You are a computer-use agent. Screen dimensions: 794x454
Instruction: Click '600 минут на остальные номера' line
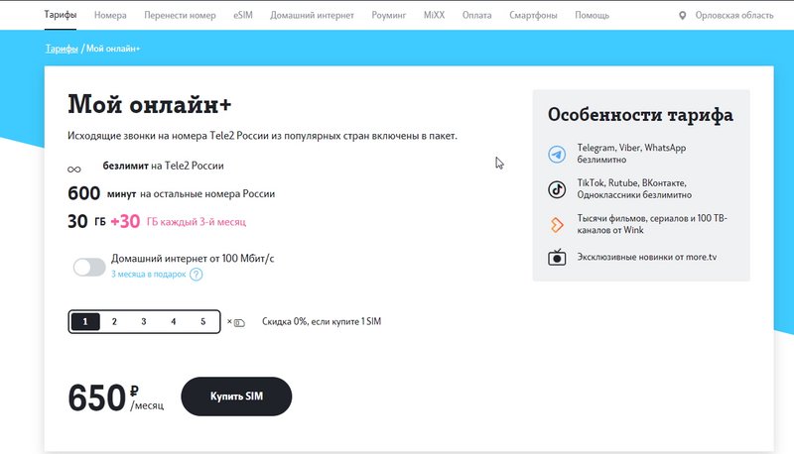(x=171, y=193)
